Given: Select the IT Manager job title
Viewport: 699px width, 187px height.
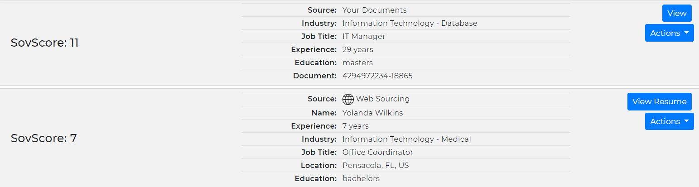Looking at the screenshot, I should point(364,36).
